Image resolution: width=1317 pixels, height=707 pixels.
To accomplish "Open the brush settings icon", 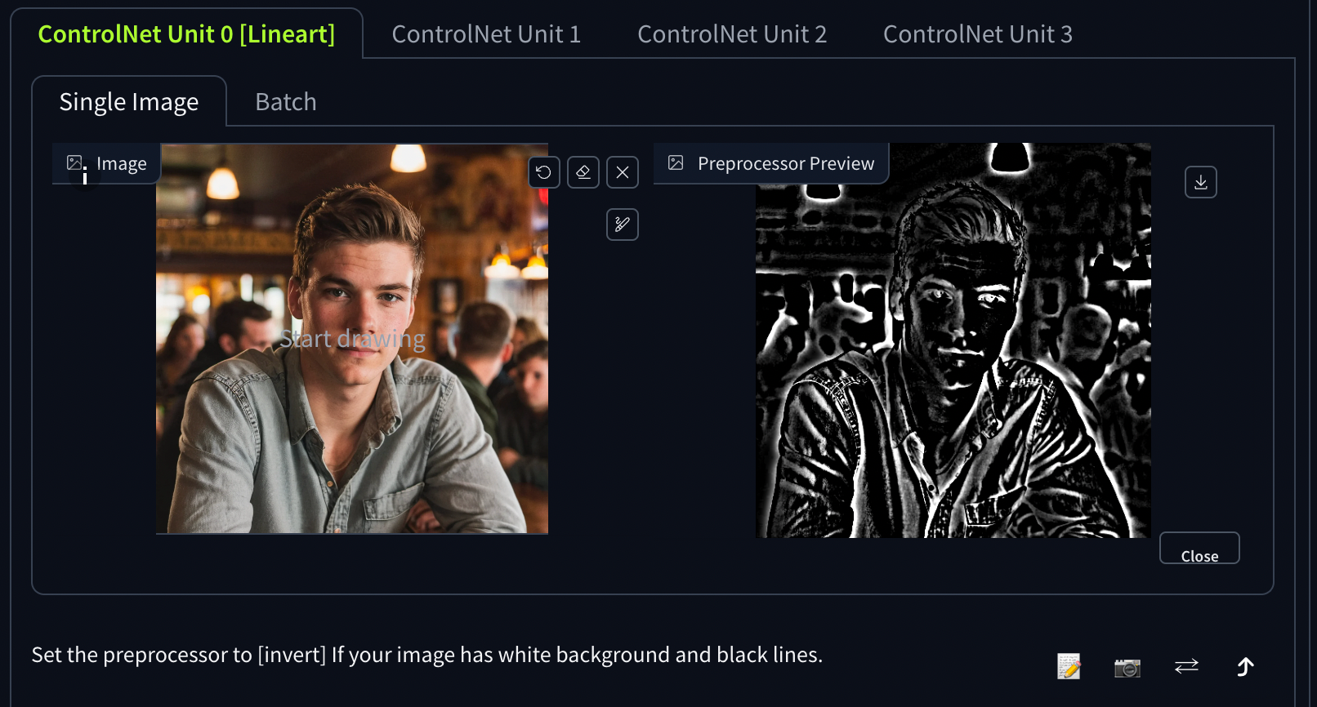I will (623, 225).
